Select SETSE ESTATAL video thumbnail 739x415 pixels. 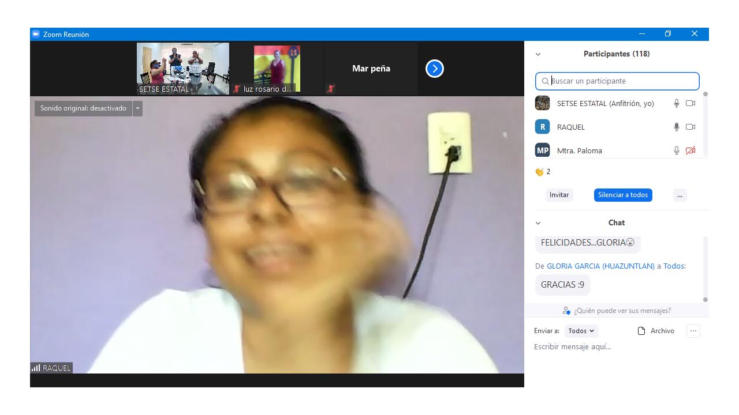point(183,69)
